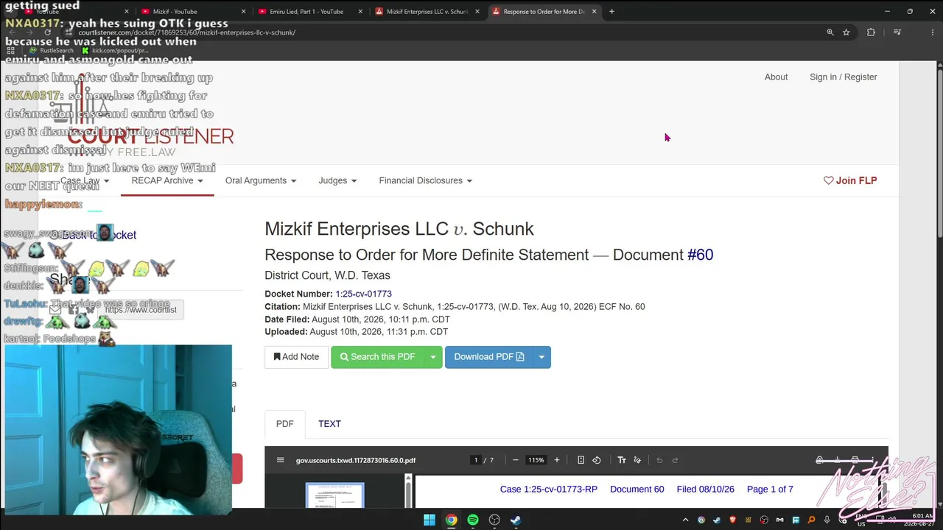Open Spotify from the taskbar
This screenshot has height=530, width=943.
(473, 520)
